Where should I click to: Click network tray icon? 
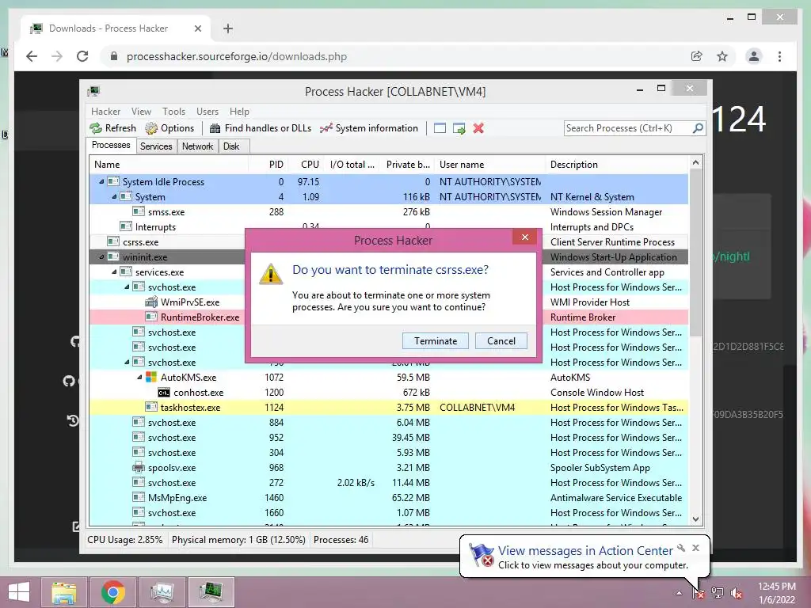[x=718, y=593]
